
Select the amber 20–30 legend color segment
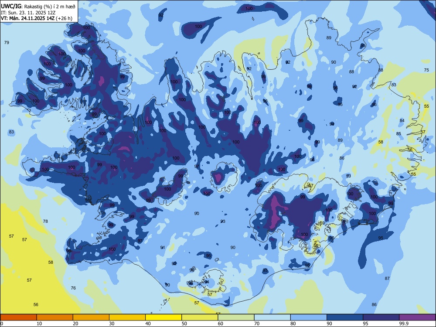click(91, 317)
